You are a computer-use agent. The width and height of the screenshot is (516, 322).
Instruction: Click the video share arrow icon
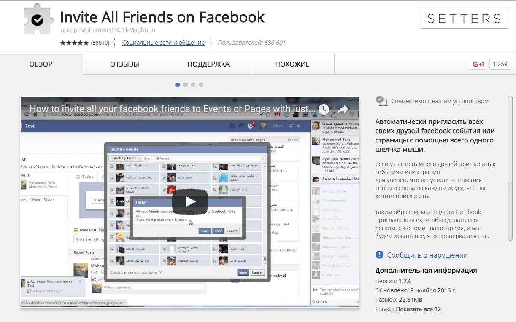point(343,110)
